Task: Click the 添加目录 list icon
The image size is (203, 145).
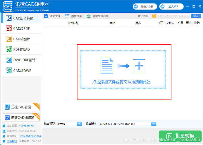Action: [x=67, y=16]
